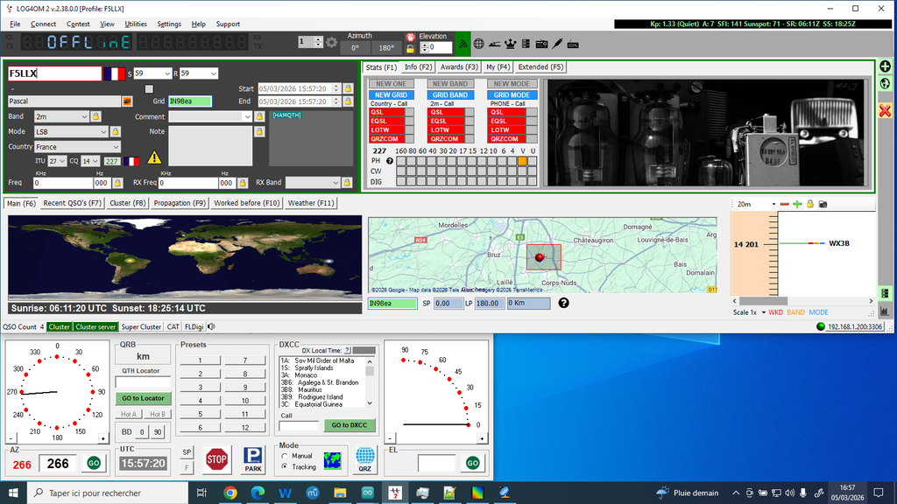Click the world globe icon in top toolbar
This screenshot has width=897, height=504.
(479, 43)
